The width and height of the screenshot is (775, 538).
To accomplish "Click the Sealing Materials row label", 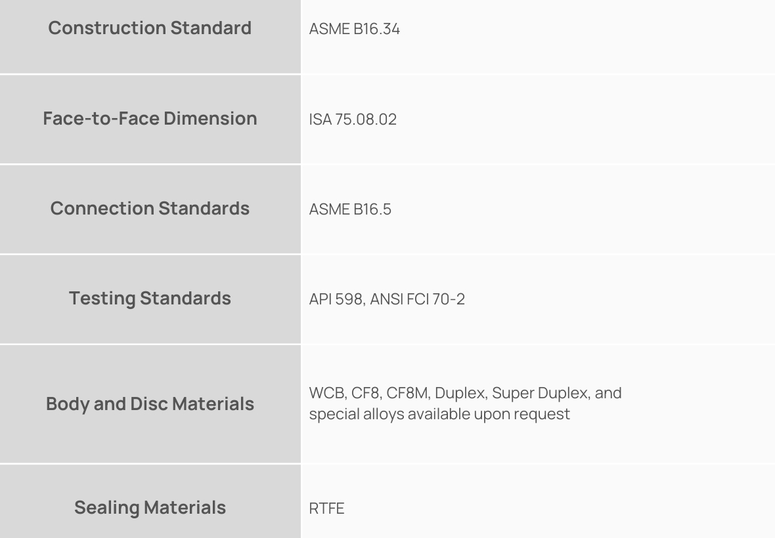I will click(x=150, y=508).
